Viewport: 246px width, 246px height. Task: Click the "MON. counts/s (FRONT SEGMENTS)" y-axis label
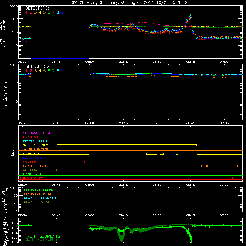pyautogui.click(x=3, y=32)
